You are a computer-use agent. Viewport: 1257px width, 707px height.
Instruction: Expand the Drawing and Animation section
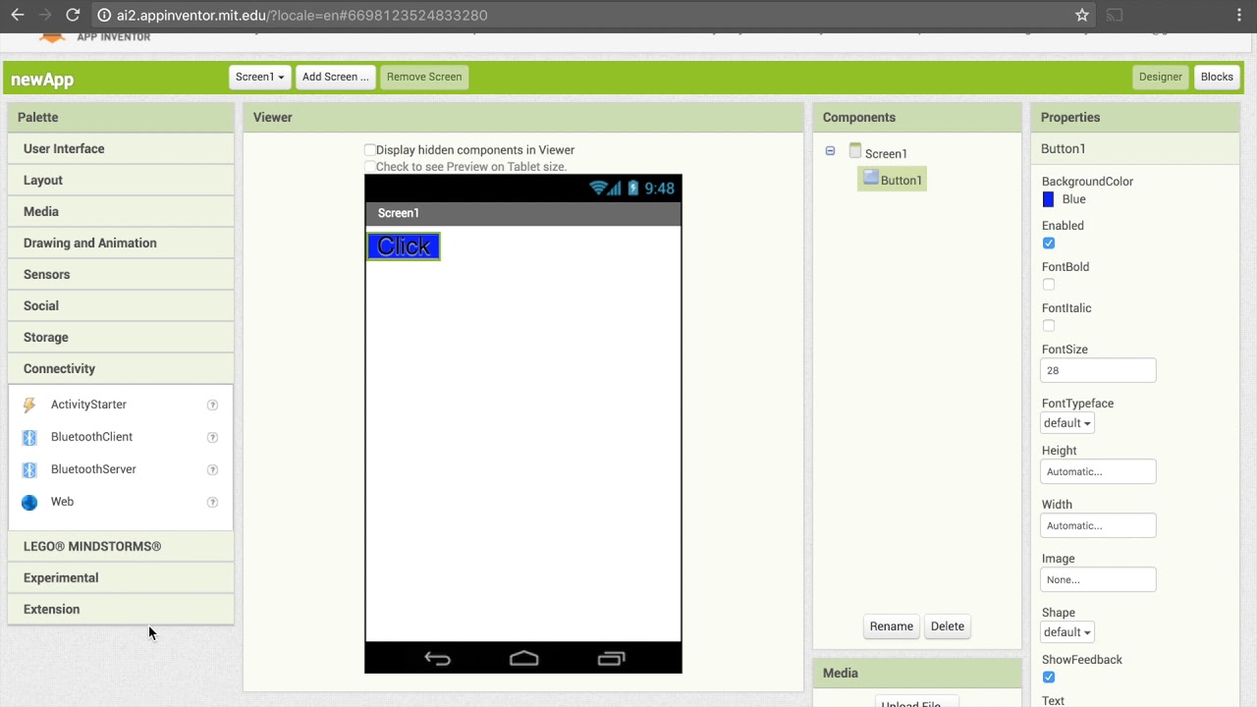pyautogui.click(x=121, y=243)
